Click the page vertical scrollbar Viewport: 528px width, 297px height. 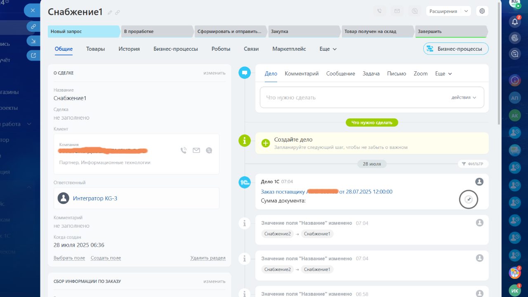coord(499,63)
